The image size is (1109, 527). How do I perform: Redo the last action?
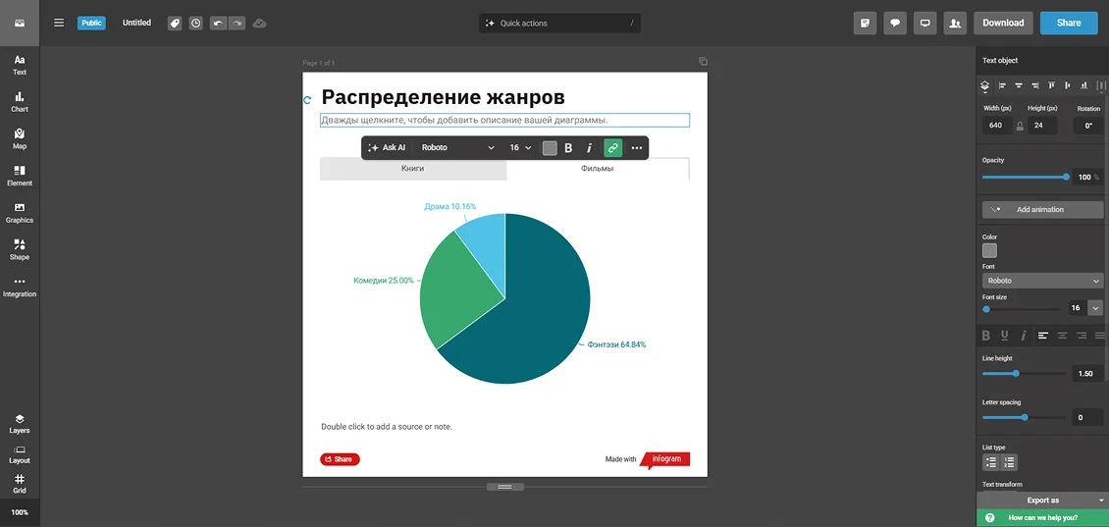(237, 24)
